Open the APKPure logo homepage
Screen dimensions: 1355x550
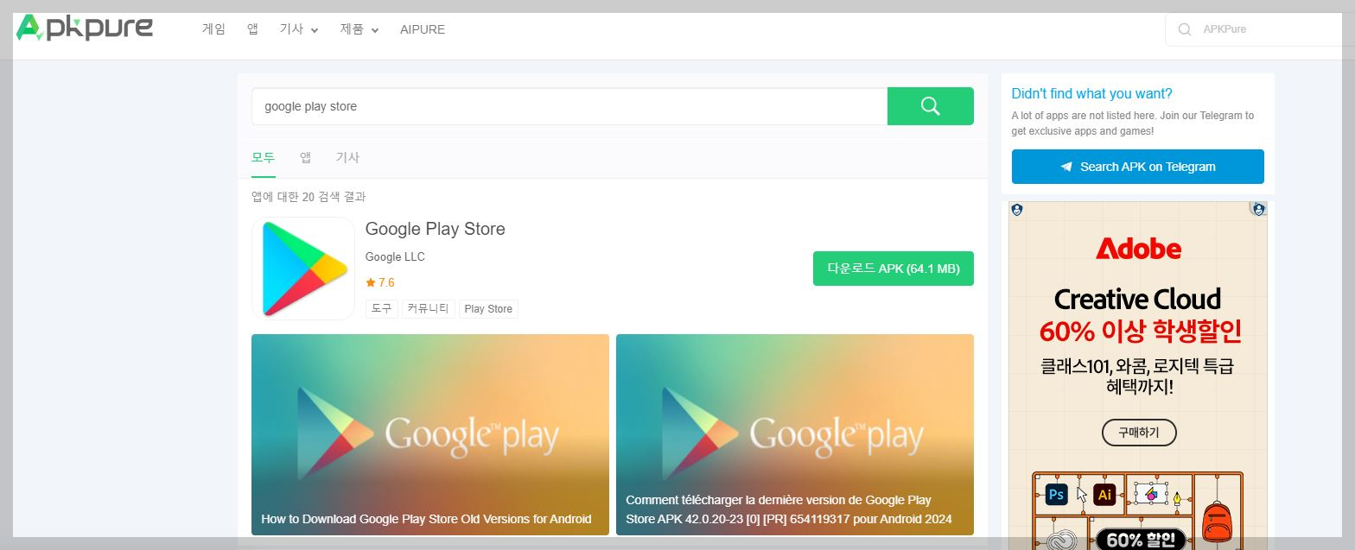tap(85, 28)
